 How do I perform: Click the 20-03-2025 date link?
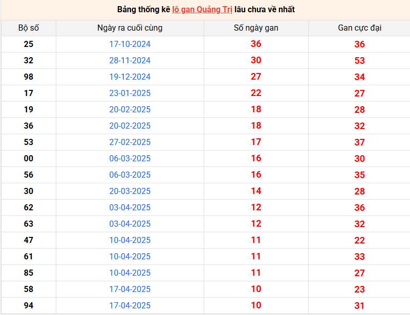(130, 191)
